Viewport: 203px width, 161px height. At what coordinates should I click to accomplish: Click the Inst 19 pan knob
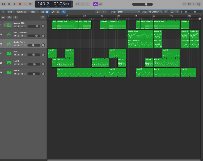[43, 64]
